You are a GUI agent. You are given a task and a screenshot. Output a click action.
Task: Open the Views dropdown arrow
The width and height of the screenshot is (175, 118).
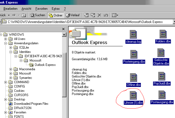[x=117, y=15]
